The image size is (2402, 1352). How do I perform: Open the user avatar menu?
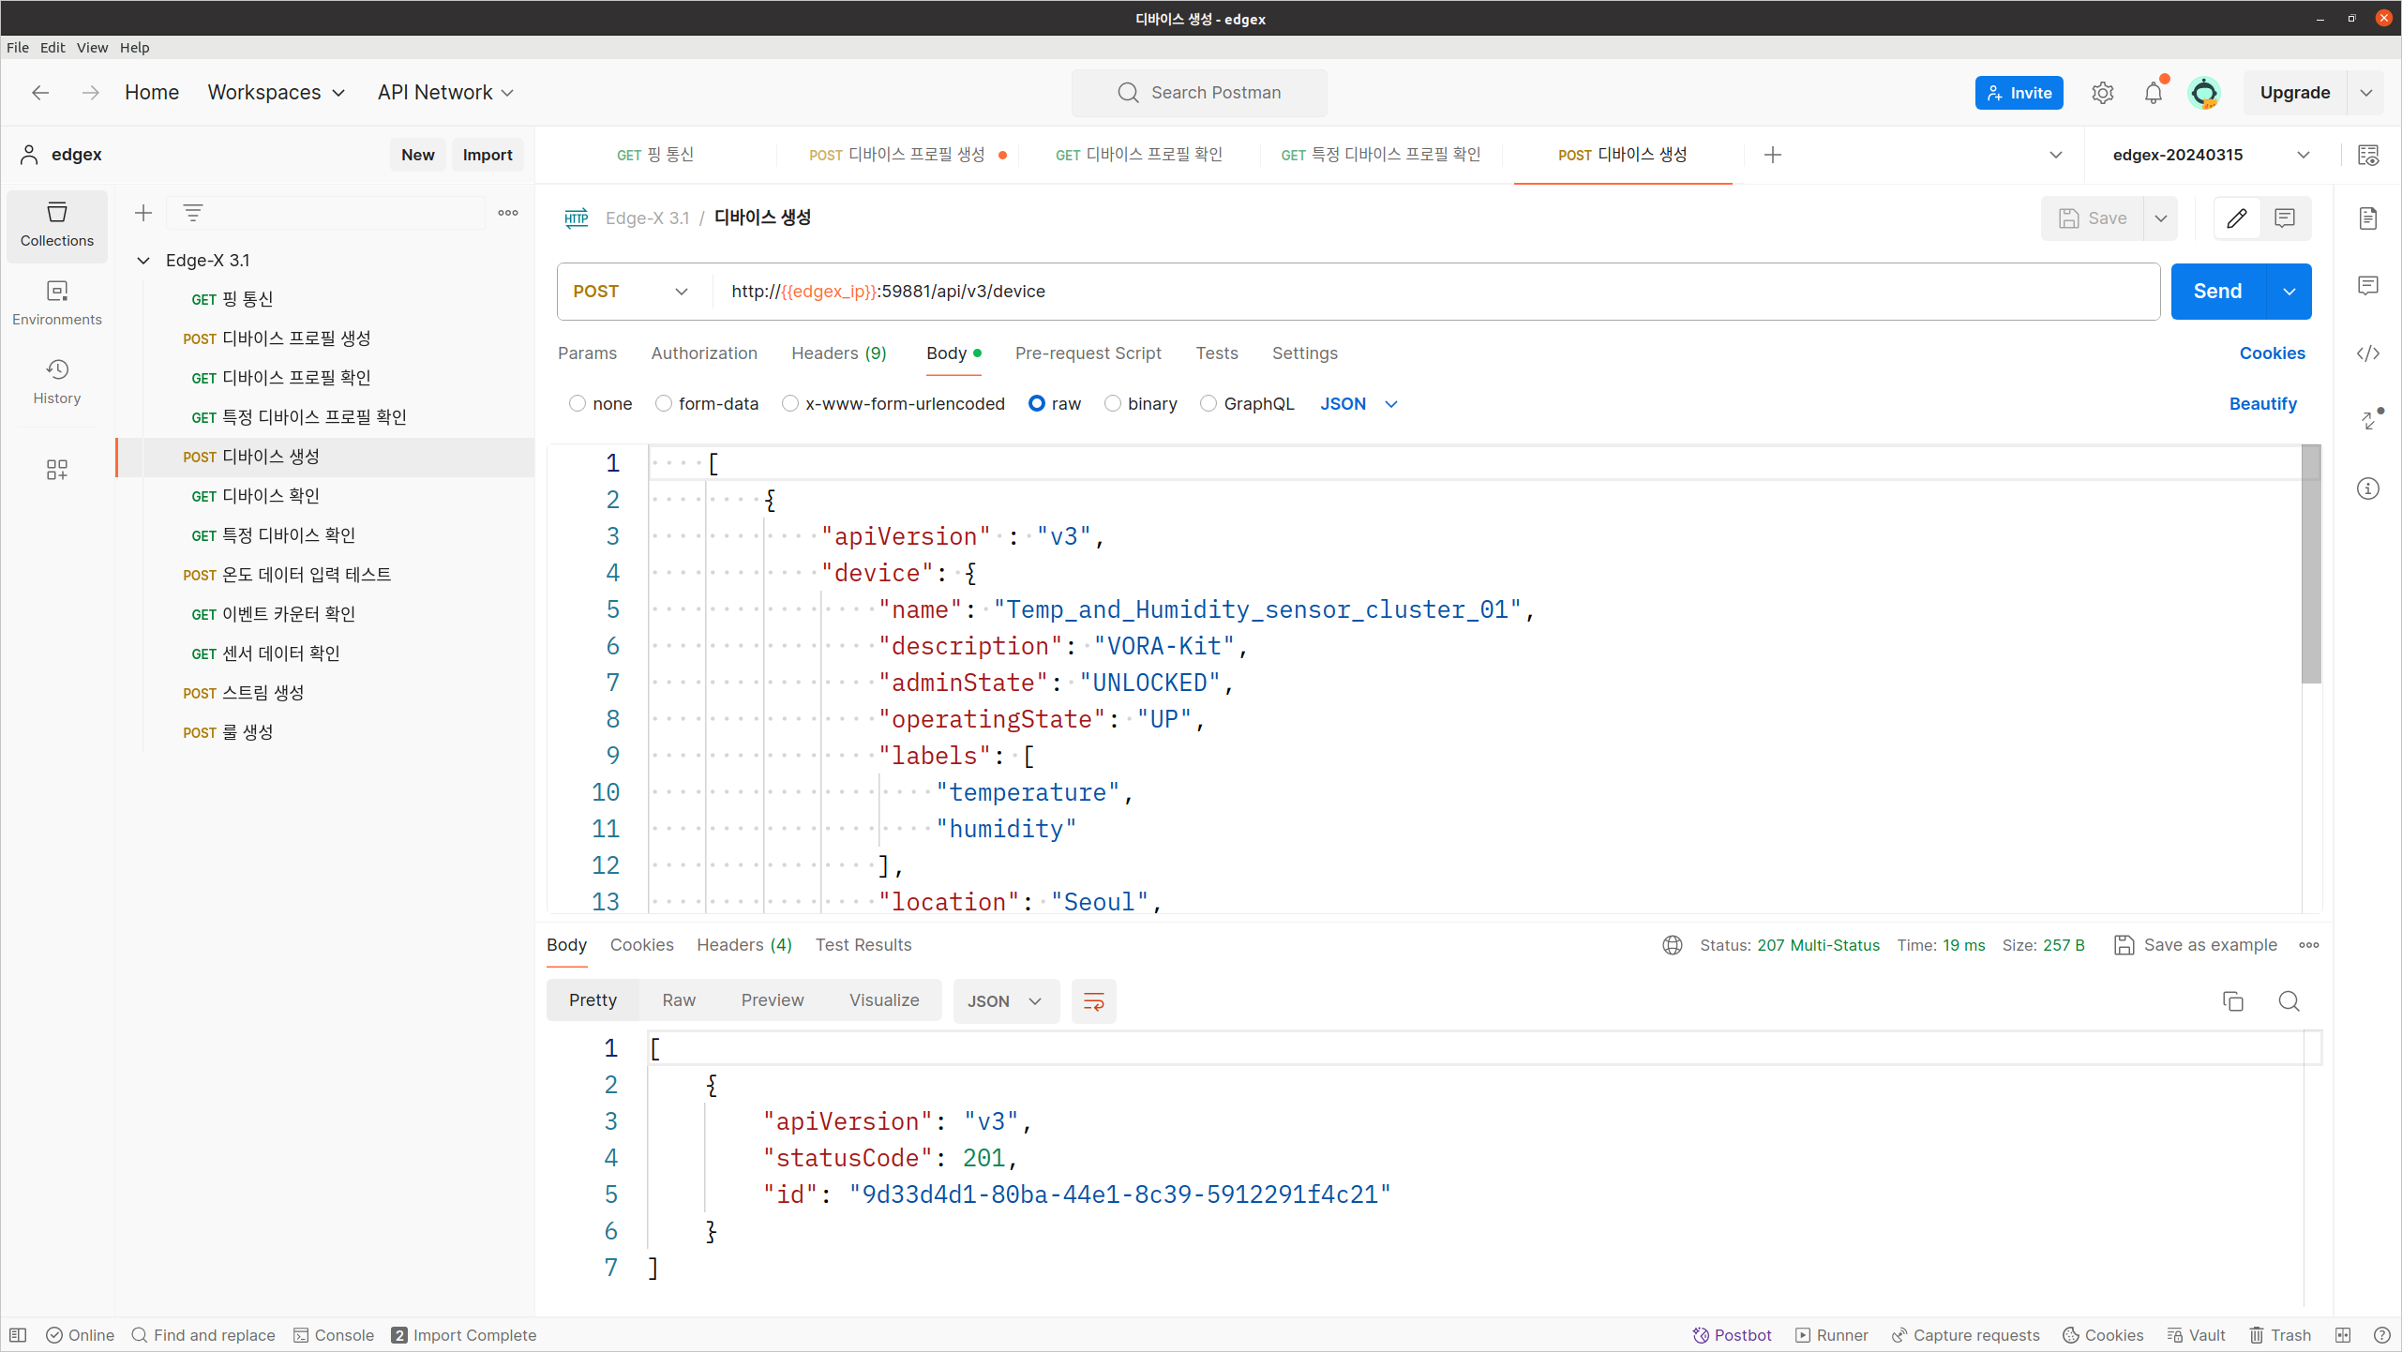tap(2203, 93)
